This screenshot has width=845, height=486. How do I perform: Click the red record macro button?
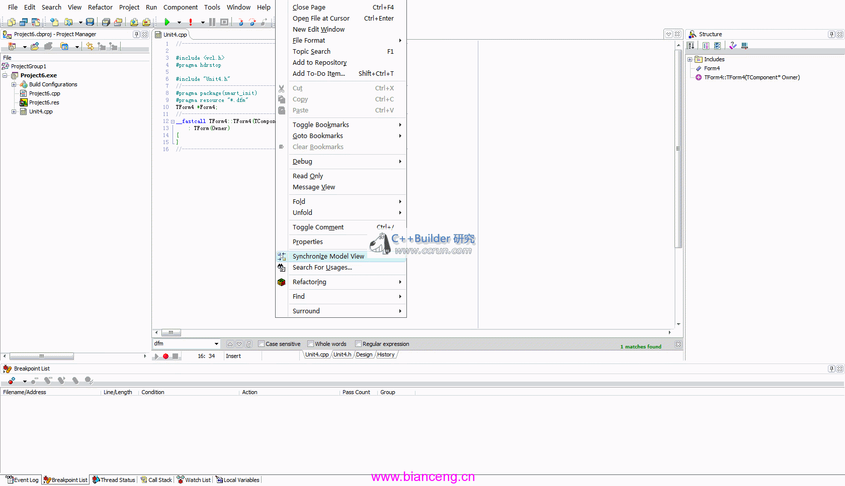(x=165, y=356)
